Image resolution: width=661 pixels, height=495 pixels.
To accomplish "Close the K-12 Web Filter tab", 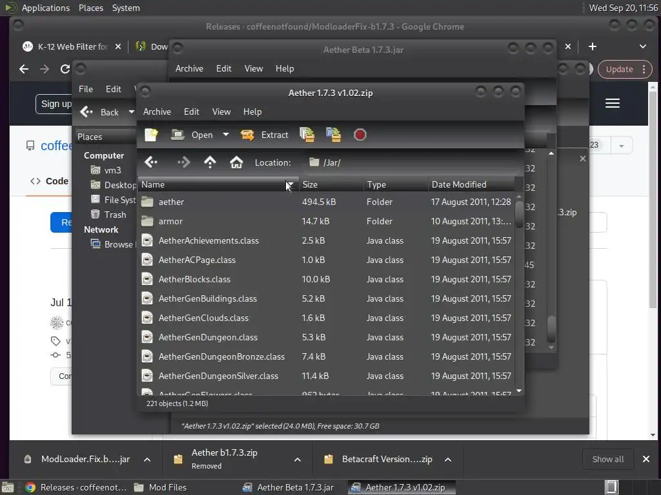I will click(x=118, y=46).
